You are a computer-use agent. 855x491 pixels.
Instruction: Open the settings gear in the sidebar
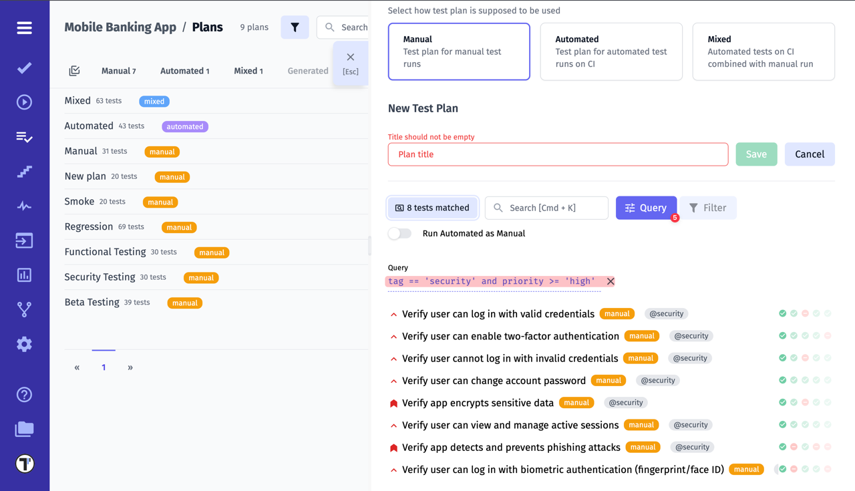coord(24,344)
